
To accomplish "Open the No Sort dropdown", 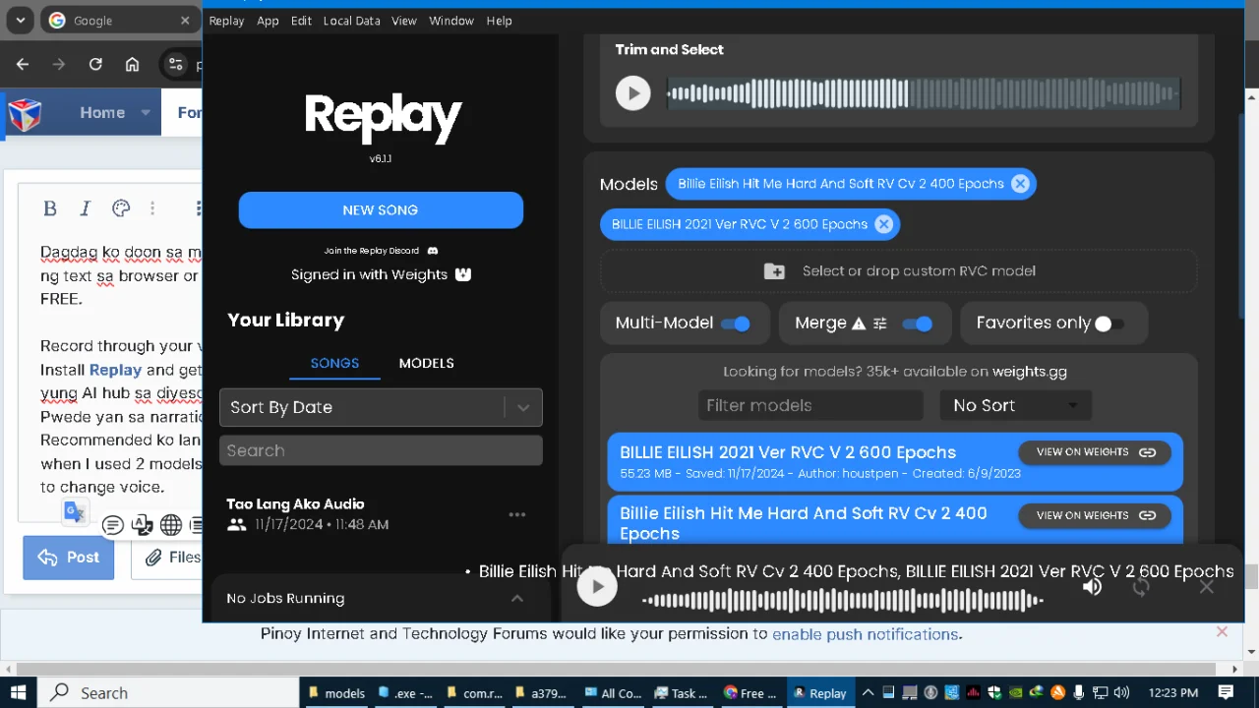I will [1016, 405].
